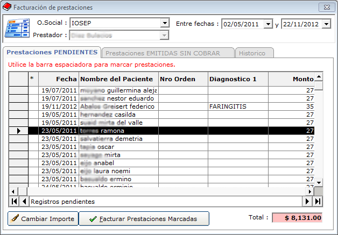Click Facturar Prestaciones Marcadas button
The width and height of the screenshot is (338, 235).
tap(144, 219)
